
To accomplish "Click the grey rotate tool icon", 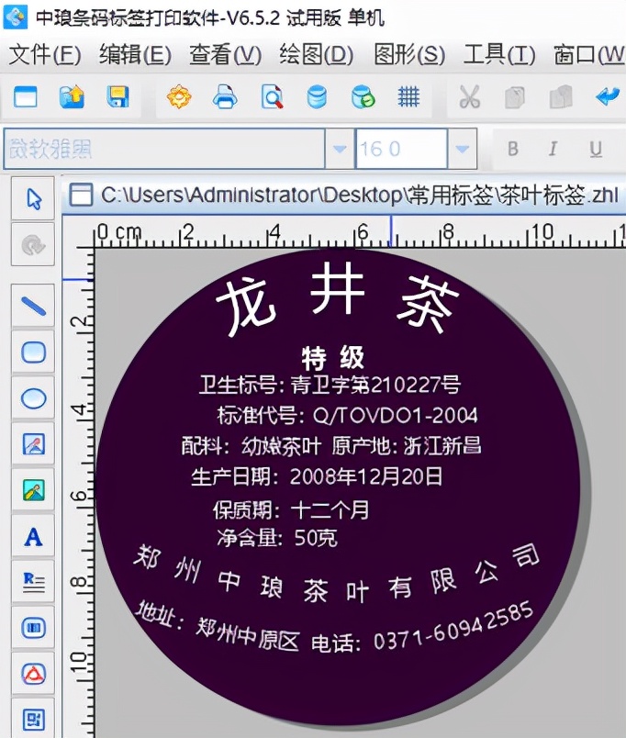I will click(x=33, y=245).
